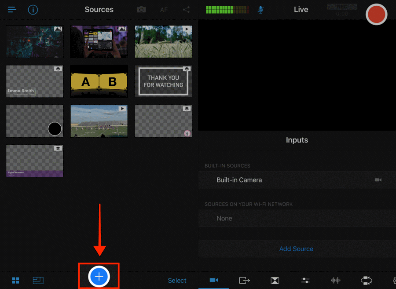Mute the microphone icon
396x289 pixels.
tap(260, 10)
